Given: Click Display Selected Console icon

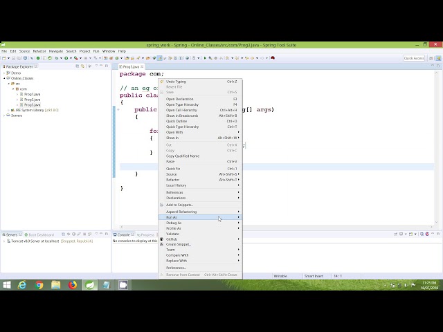Looking at the screenshot, I should coord(401,234).
